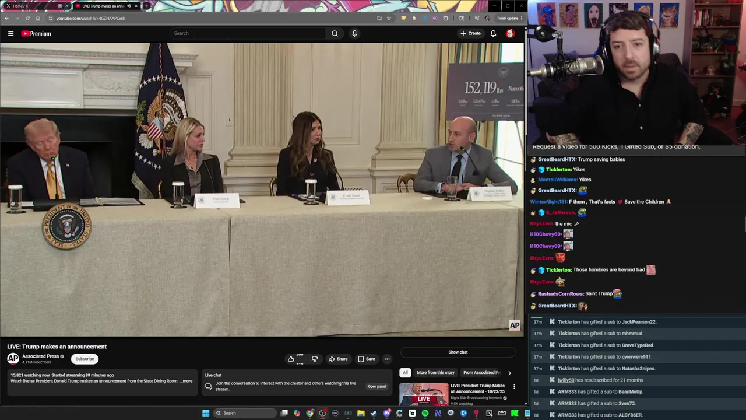Click the browser address bar URL
The height and width of the screenshot is (420, 746).
90,18
